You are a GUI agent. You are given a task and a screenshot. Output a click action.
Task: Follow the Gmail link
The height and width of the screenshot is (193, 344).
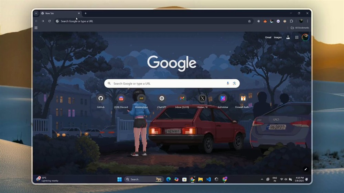(268, 37)
